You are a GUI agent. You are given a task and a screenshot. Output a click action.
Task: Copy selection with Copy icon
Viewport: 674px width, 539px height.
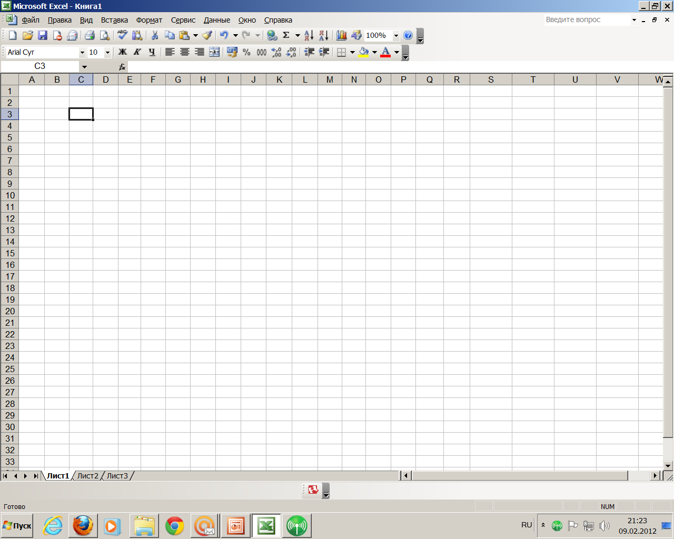170,35
